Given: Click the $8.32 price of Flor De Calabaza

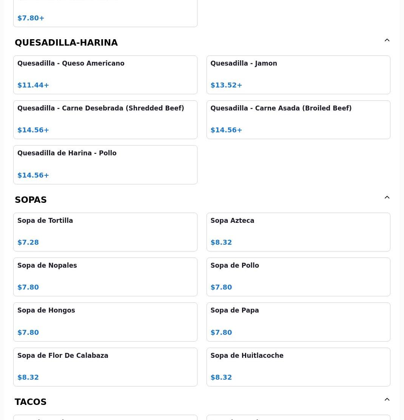Looking at the screenshot, I should tap(28, 377).
